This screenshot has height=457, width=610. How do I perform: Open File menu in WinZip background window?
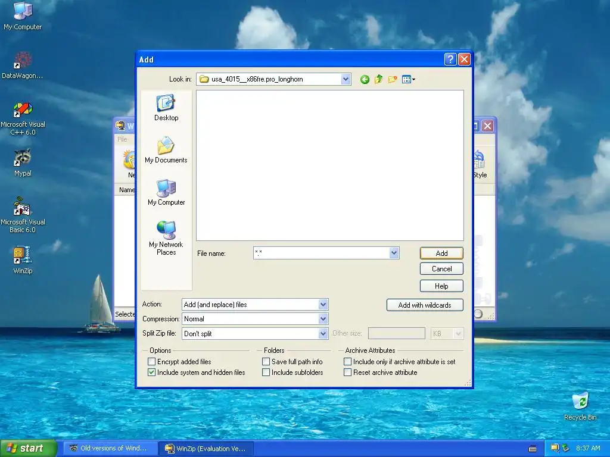pos(122,139)
